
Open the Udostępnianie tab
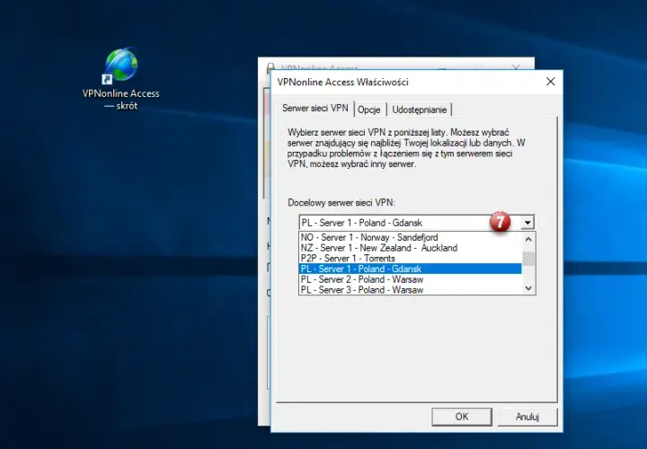click(420, 110)
